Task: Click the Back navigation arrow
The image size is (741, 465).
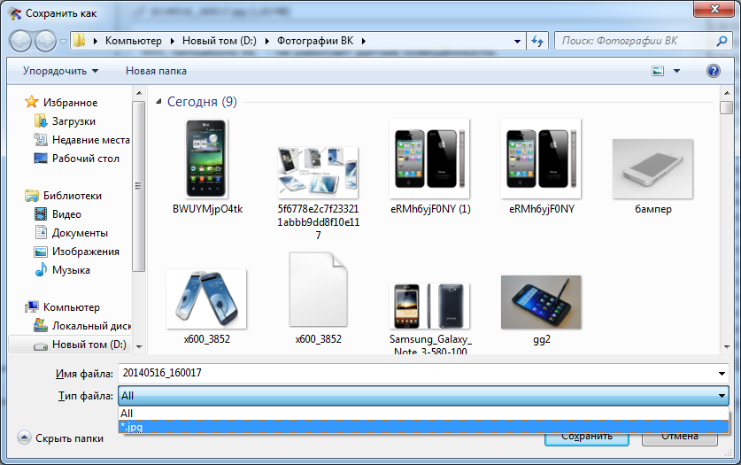Action: [x=21, y=41]
